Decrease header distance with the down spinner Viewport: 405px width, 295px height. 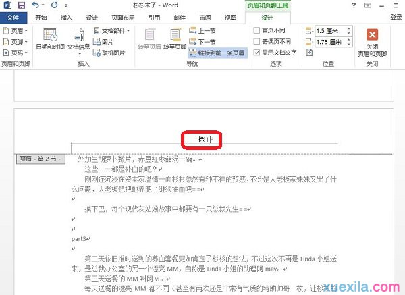tap(349, 33)
